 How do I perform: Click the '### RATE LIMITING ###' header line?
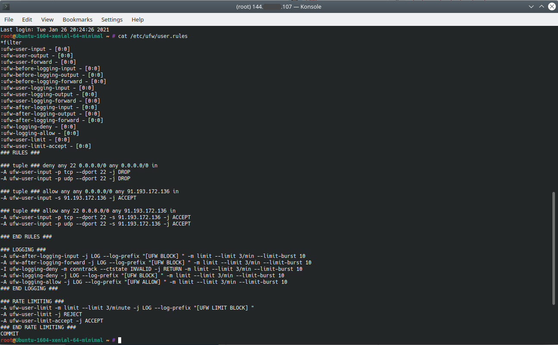(32, 301)
